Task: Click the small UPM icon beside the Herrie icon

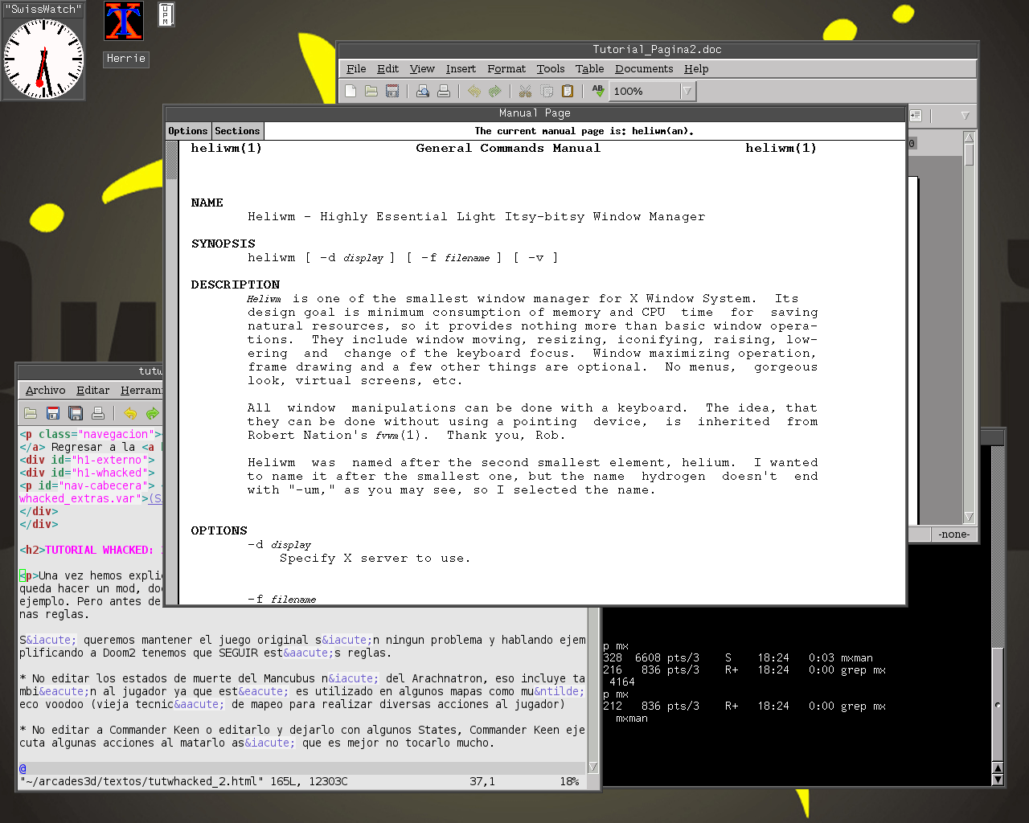Action: pos(166,14)
